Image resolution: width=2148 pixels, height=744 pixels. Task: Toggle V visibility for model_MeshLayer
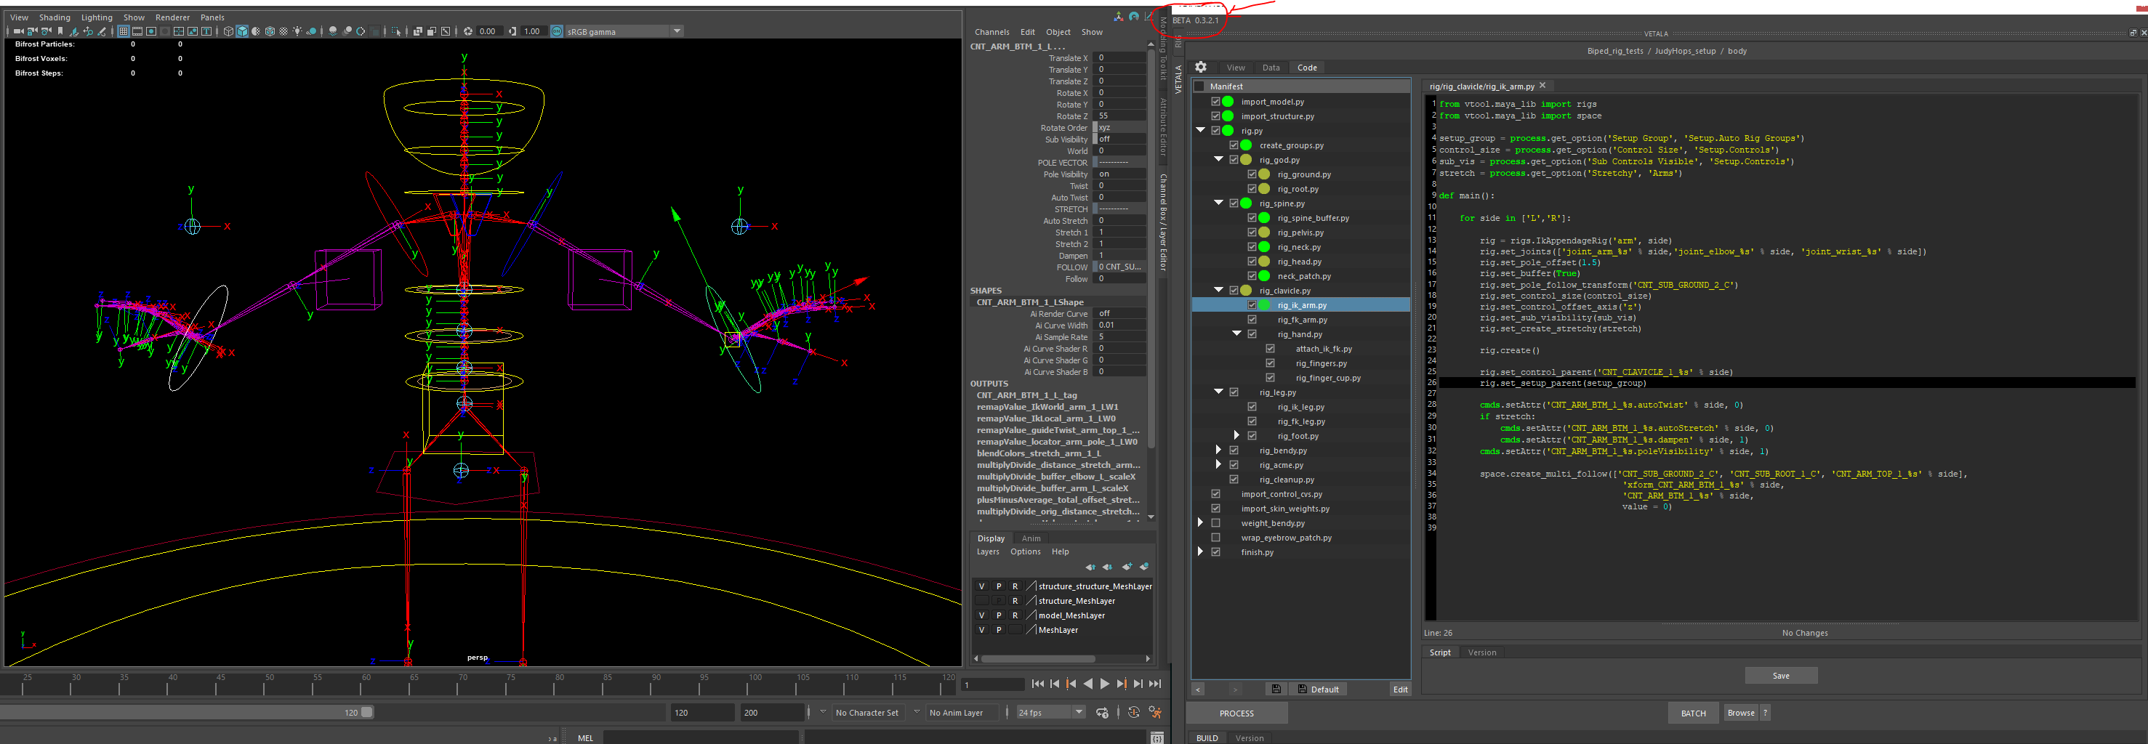981,615
